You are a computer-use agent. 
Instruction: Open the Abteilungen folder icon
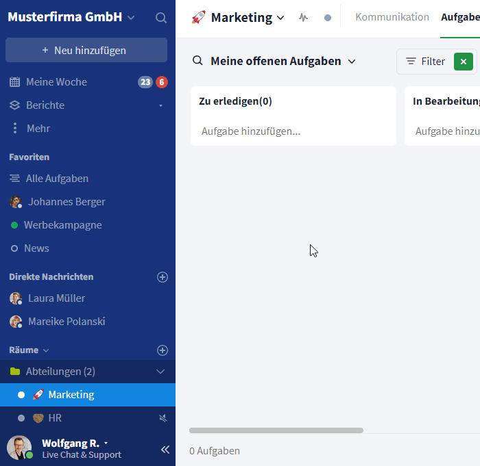15,372
